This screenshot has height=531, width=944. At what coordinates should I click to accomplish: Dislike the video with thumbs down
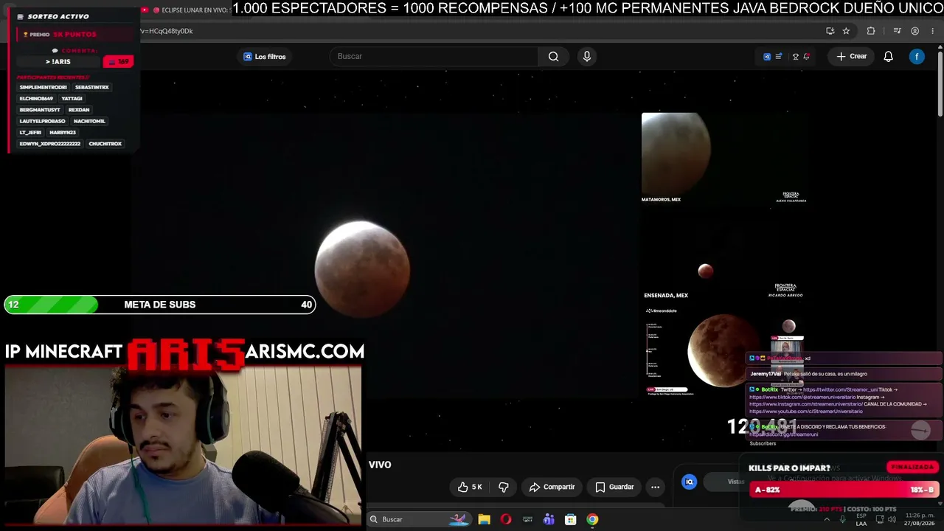[504, 487]
